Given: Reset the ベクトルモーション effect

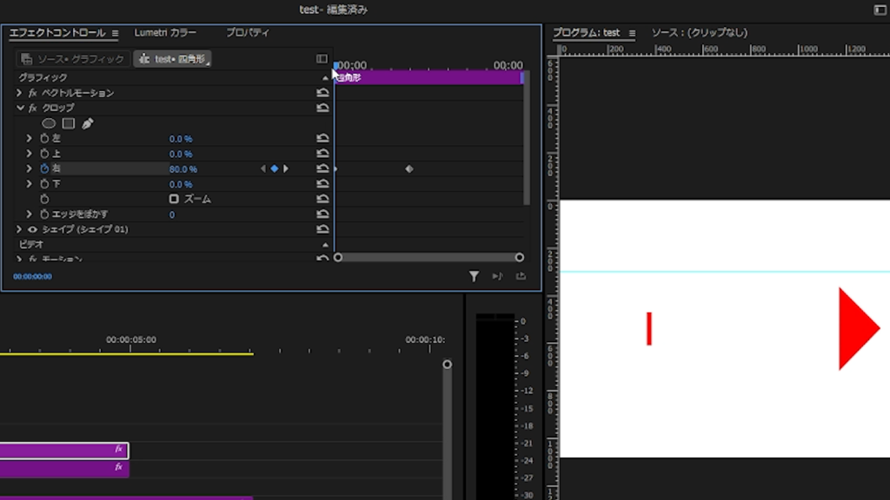Looking at the screenshot, I should [x=322, y=92].
